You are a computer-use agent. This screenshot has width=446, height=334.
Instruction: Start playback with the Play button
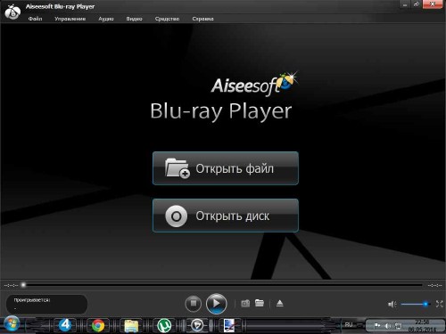(x=216, y=304)
